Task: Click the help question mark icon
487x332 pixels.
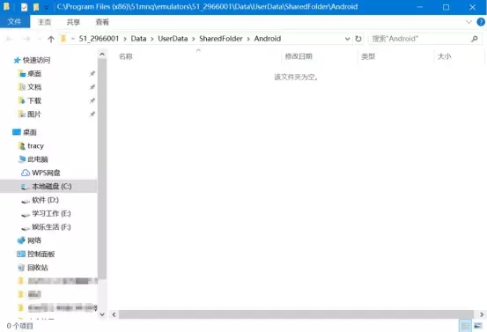Action: pyautogui.click(x=481, y=22)
